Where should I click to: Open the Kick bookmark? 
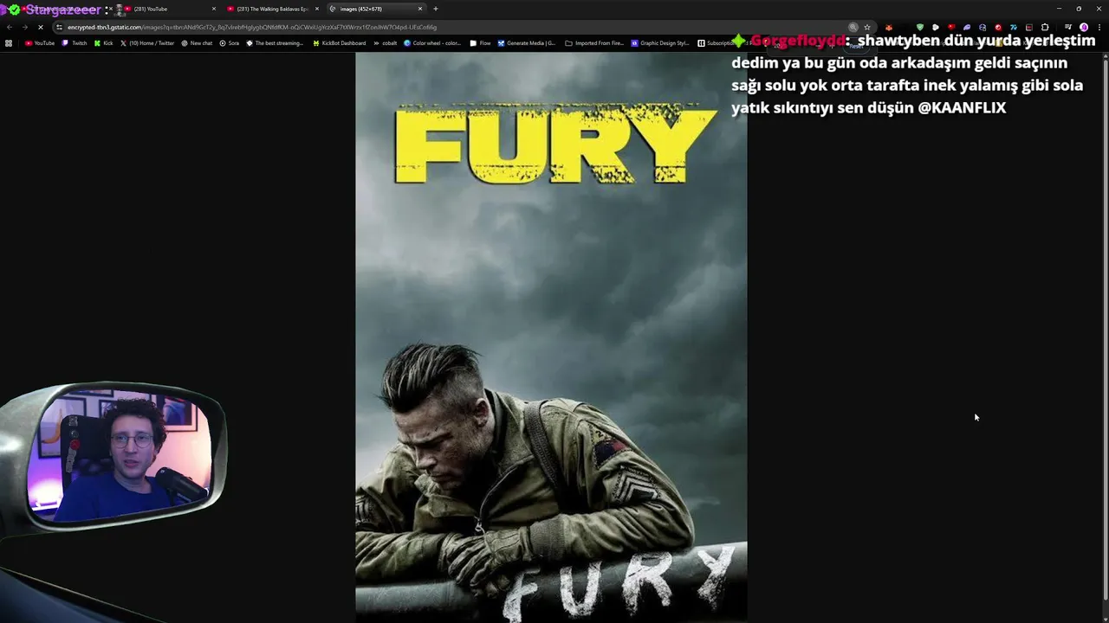pyautogui.click(x=104, y=42)
